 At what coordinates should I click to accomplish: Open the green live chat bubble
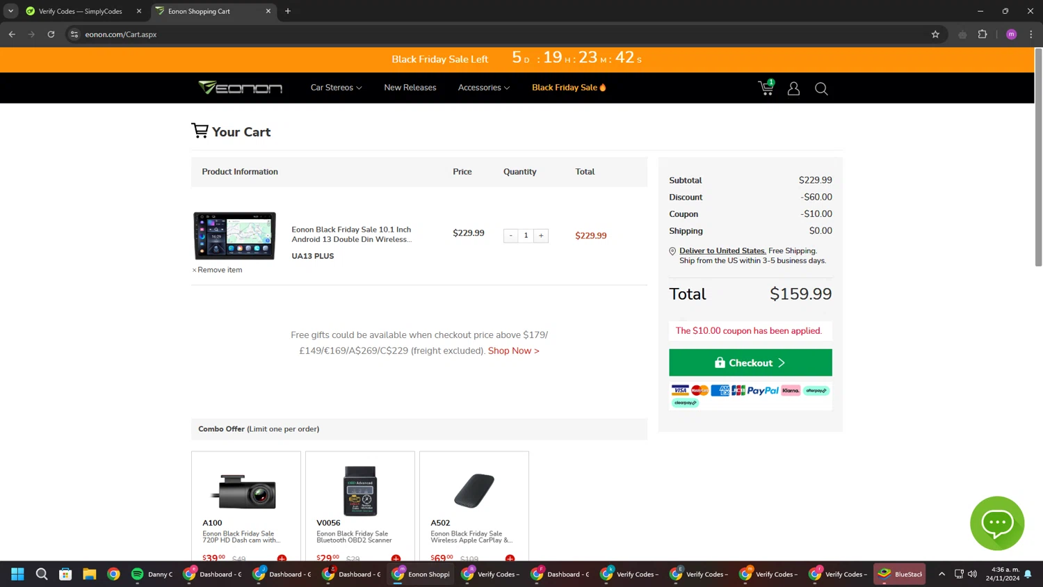point(997,523)
